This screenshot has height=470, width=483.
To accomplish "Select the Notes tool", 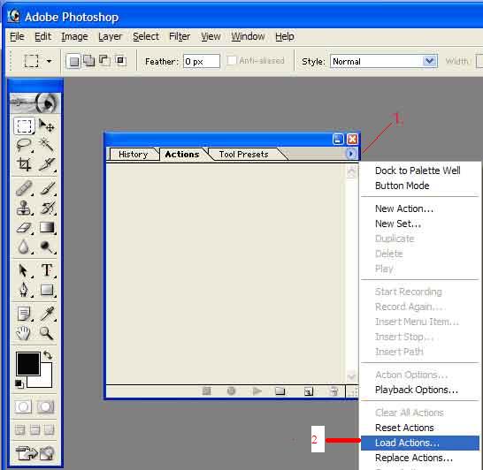I will [x=24, y=314].
